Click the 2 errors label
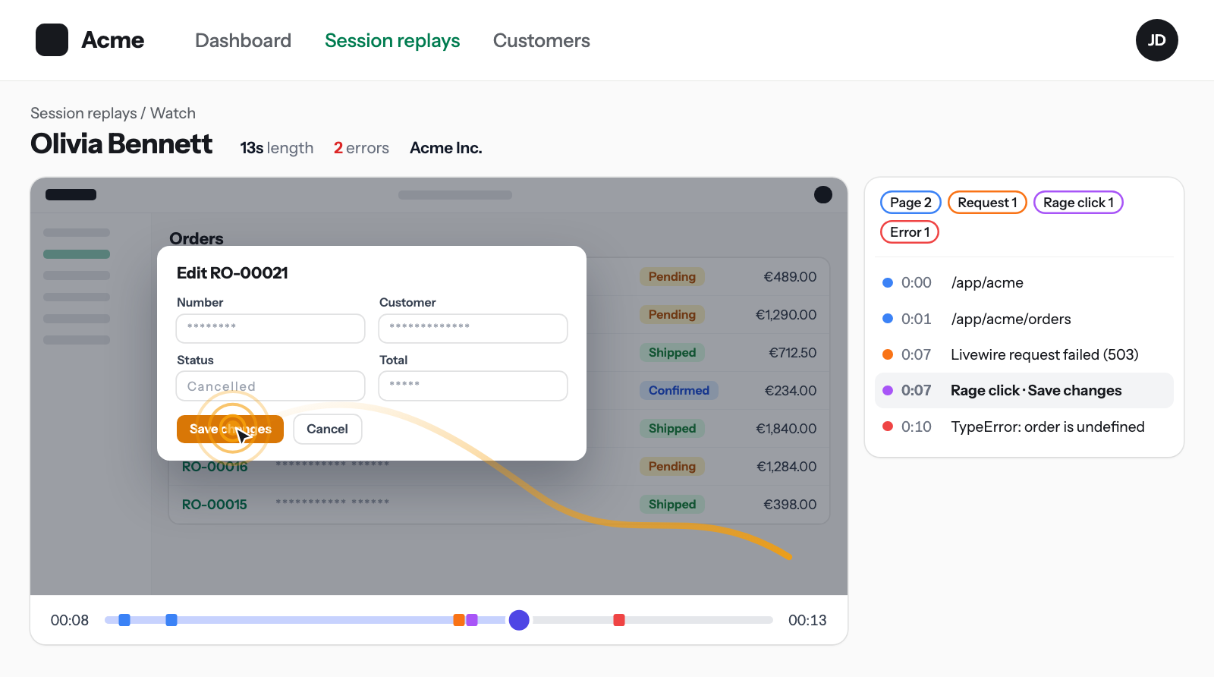Screen dimensions: 1214x683 pos(361,148)
